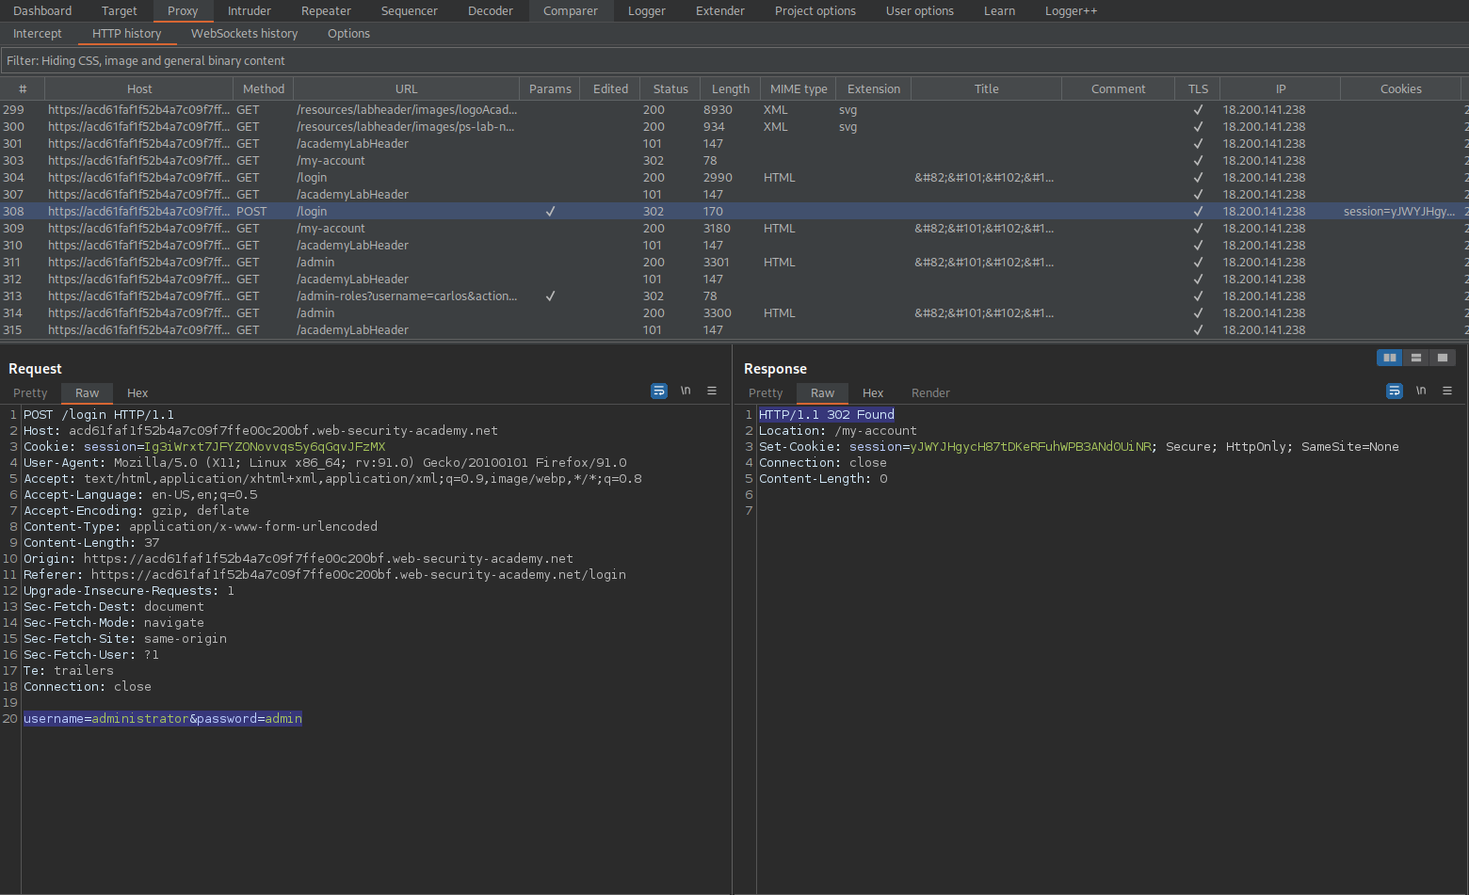
Task: Sort history by the Cookies column
Action: (1401, 89)
